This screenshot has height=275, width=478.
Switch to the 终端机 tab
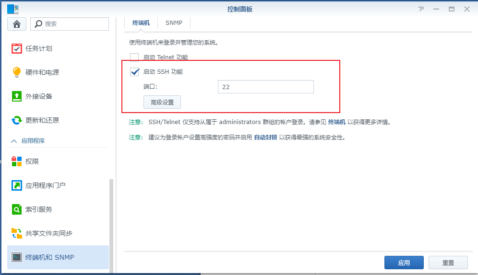point(141,23)
